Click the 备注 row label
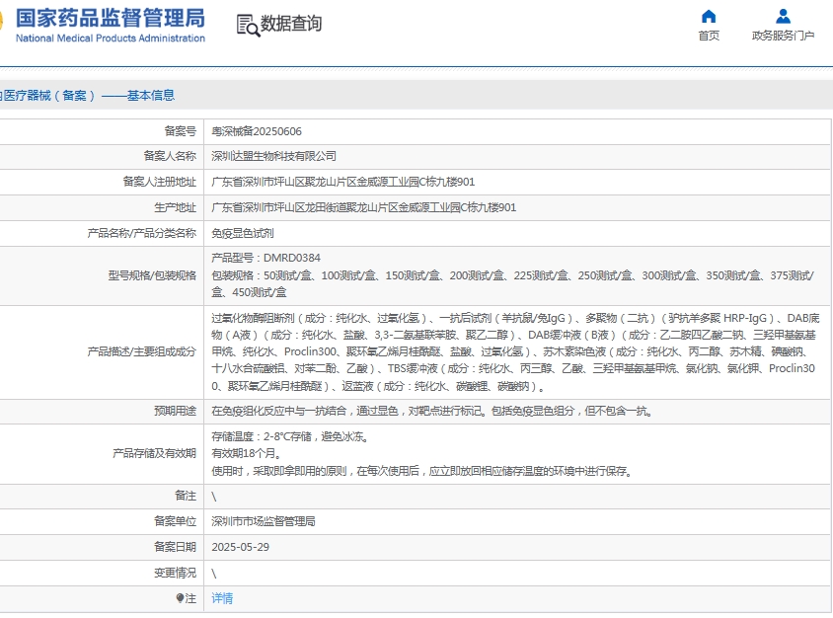Image resolution: width=833 pixels, height=618 pixels. (186, 496)
